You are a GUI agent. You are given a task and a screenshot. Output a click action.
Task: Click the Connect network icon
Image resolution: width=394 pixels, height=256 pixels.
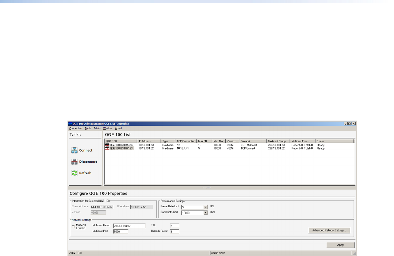pyautogui.click(x=74, y=151)
